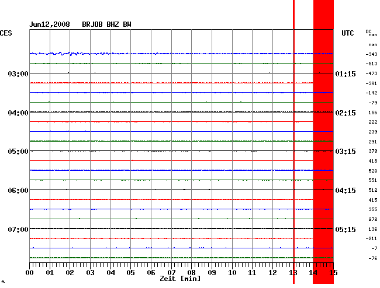Click the -76 DC value
Screen dimensions: 380x288
373,258
